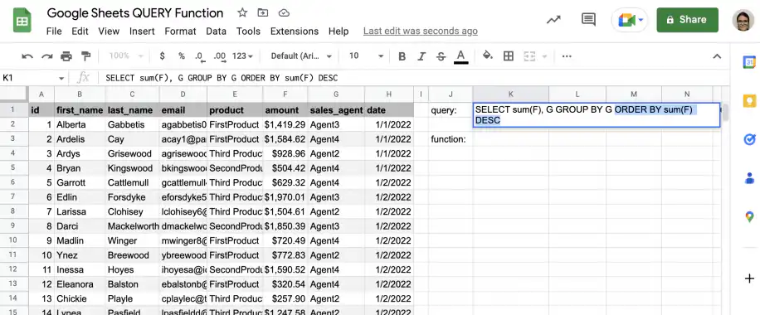This screenshot has width=760, height=315.
Task: Open the activity dashboard trend icon
Action: point(553,20)
